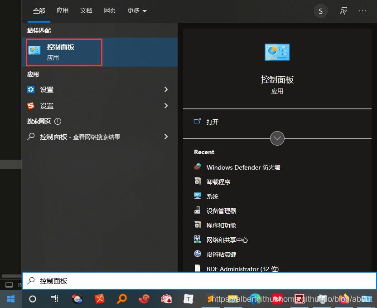Image resolution: width=377 pixels, height=308 pixels.
Task: Expand the blue gear 设置 result arrow
Action: click(x=166, y=89)
